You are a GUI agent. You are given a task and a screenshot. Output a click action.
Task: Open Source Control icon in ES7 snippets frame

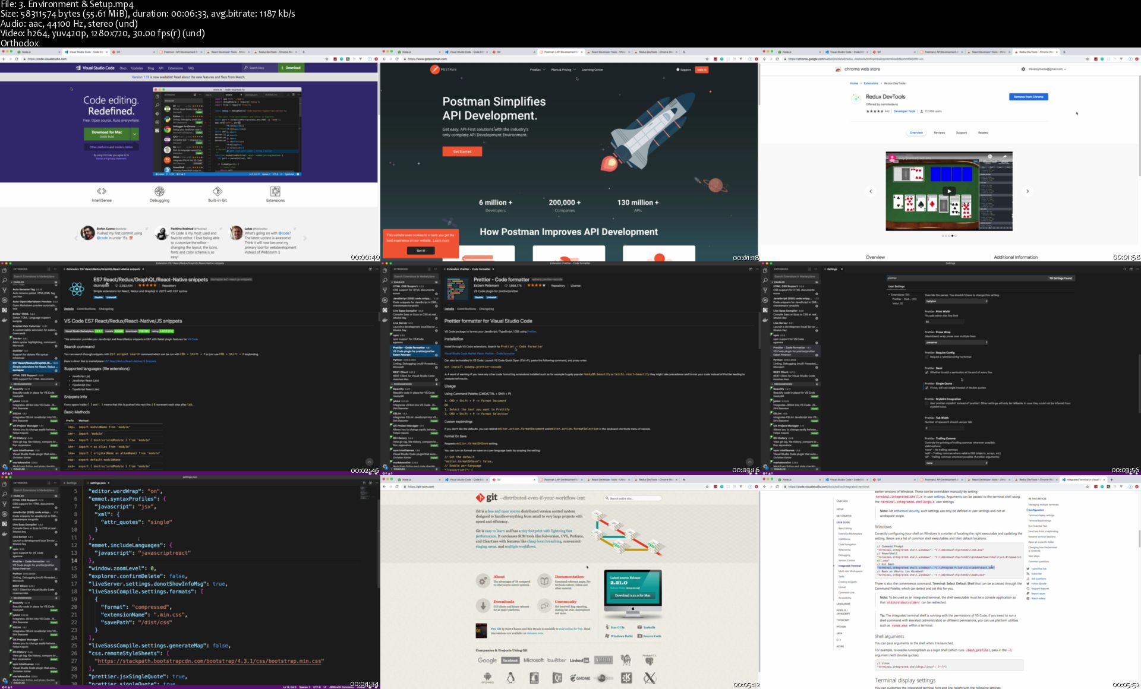pos(5,290)
